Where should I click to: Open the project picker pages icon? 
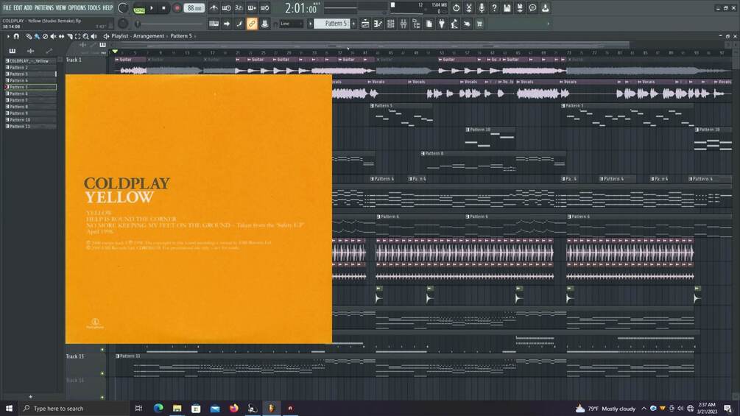coord(429,24)
